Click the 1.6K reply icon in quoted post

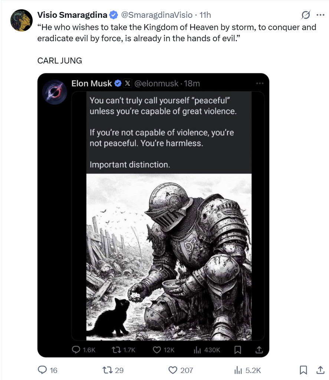pyautogui.click(x=76, y=350)
